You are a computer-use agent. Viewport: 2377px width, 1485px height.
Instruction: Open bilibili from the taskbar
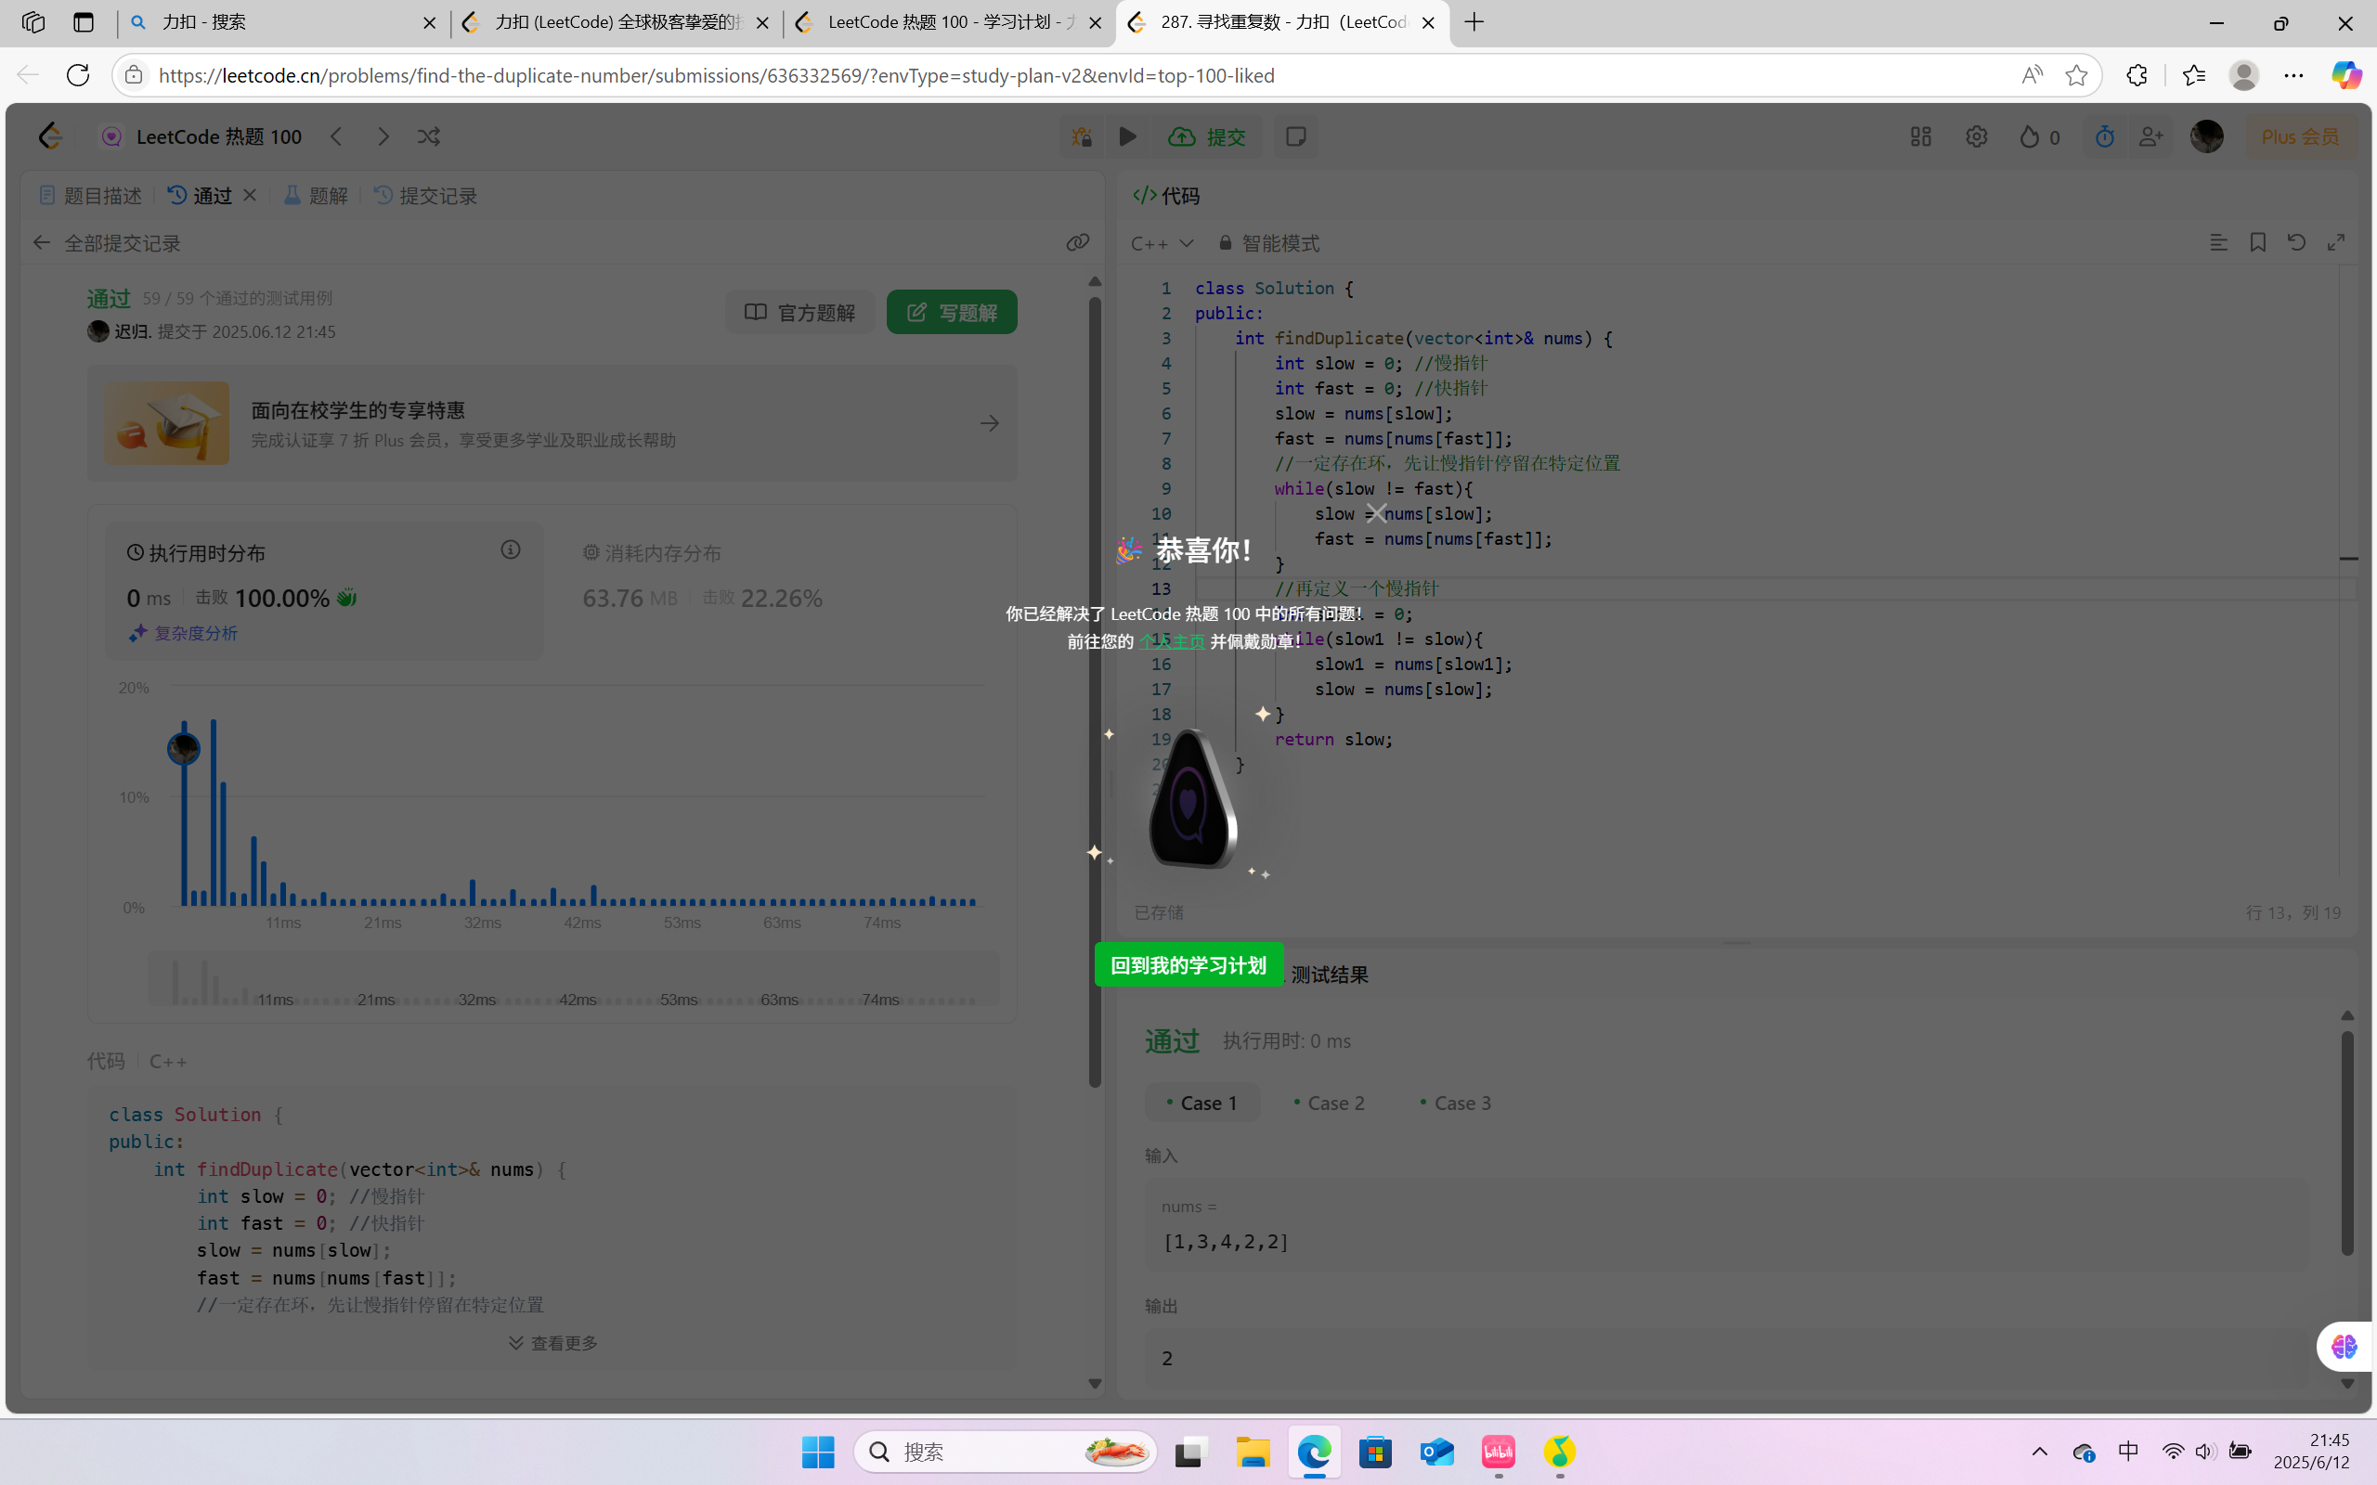[x=1498, y=1452]
